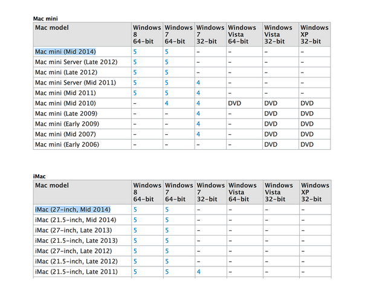The image size is (365, 296).
Task: Open Windows 7 64-bit link for Mac mini (Mid 2010)
Action: click(x=166, y=103)
